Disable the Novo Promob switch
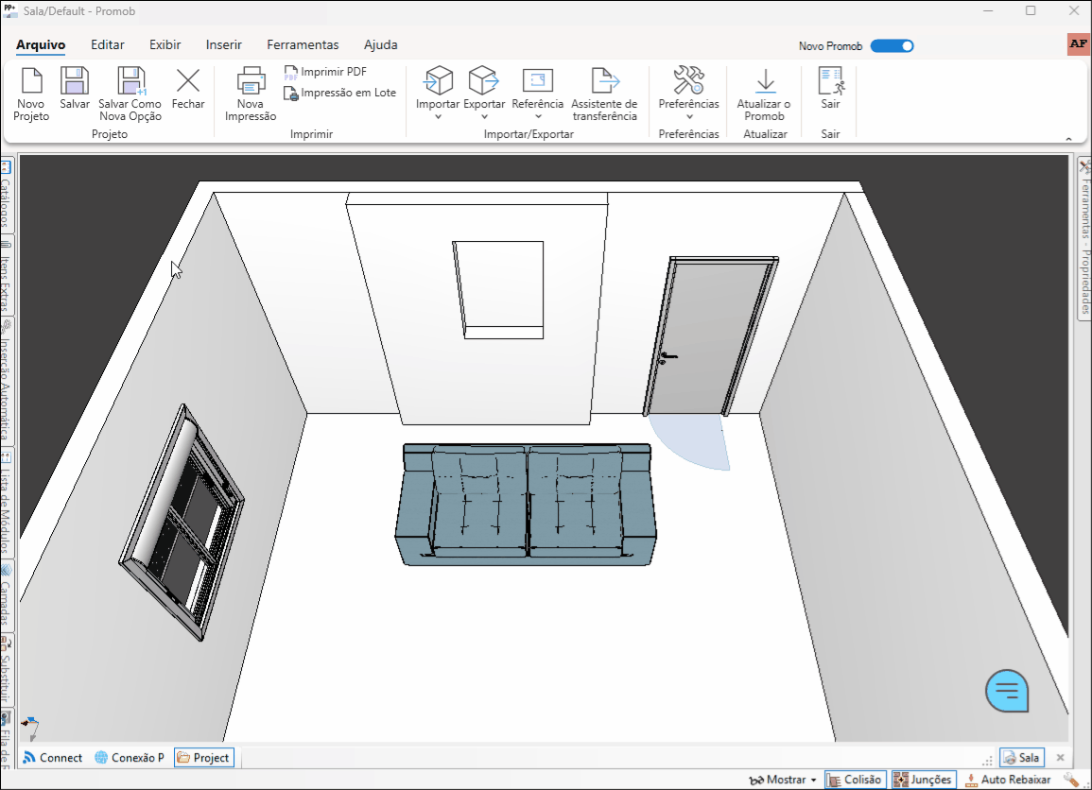1092x790 pixels. [x=890, y=45]
